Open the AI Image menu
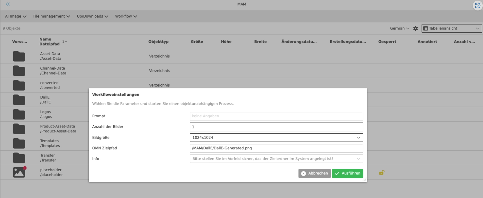This screenshot has width=483, height=198. [x=16, y=16]
